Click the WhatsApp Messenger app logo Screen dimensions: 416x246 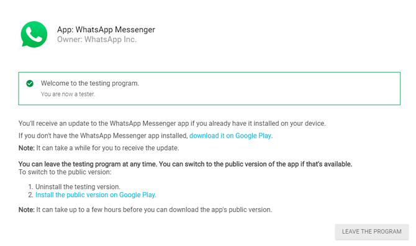tap(34, 35)
